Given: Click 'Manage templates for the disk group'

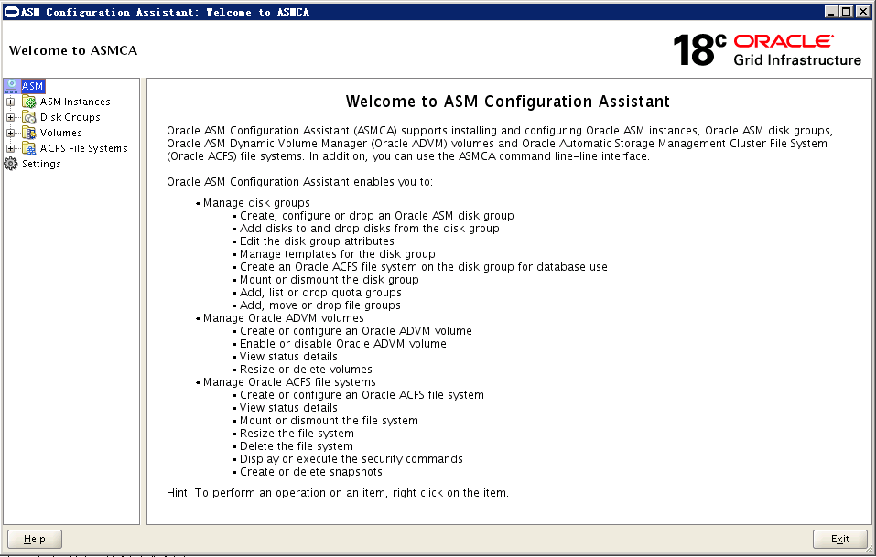Looking at the screenshot, I should click(338, 254).
